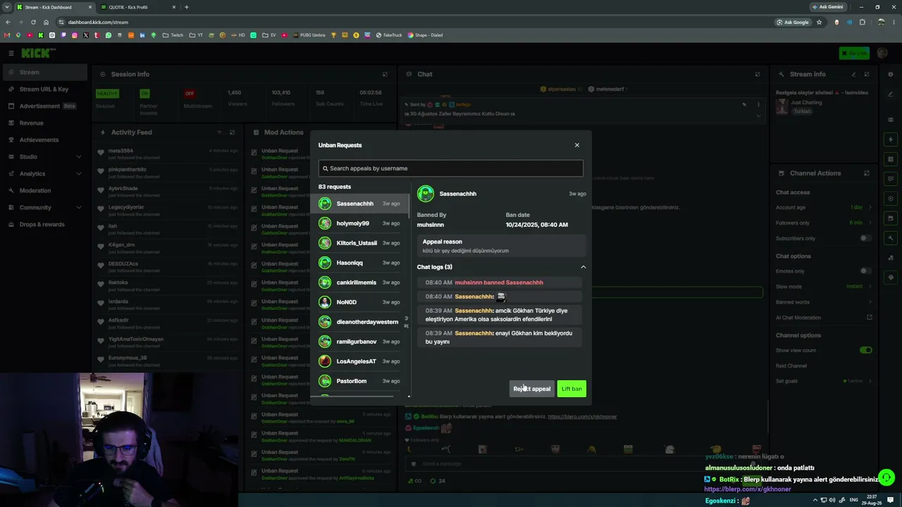Pop out the Activity Feed panel
This screenshot has height=507, width=902.
(x=232, y=132)
